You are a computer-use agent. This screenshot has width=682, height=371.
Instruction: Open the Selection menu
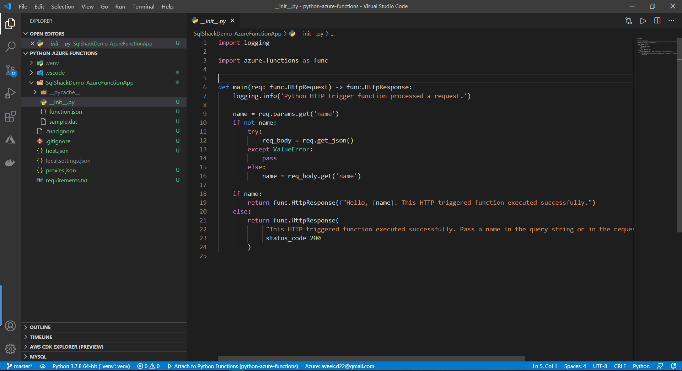click(x=63, y=6)
